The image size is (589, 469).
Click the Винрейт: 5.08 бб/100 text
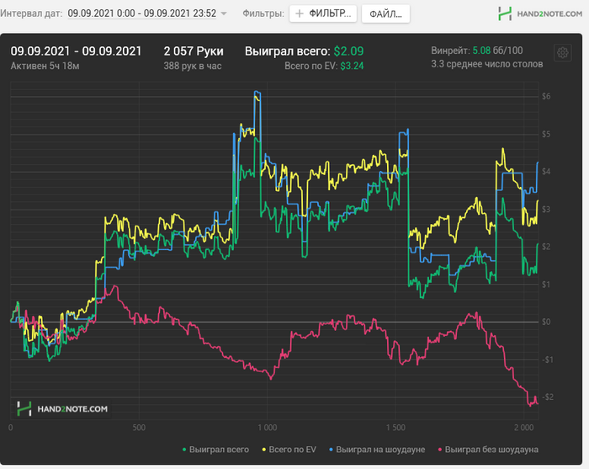pyautogui.click(x=477, y=51)
